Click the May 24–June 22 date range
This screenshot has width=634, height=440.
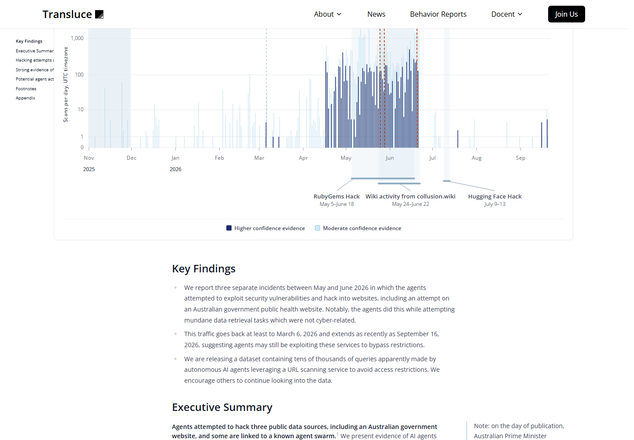410,204
